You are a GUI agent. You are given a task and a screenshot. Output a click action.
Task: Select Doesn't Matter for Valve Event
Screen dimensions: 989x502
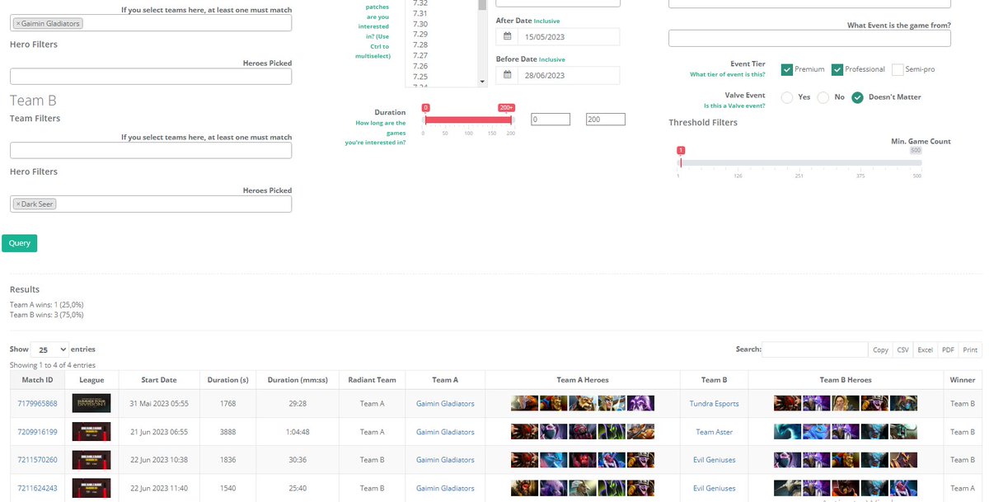(857, 97)
